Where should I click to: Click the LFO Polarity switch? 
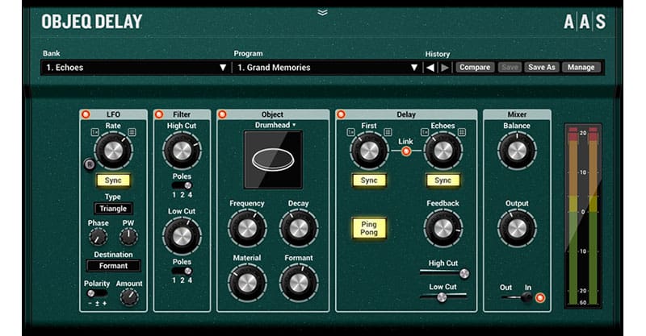(x=97, y=293)
